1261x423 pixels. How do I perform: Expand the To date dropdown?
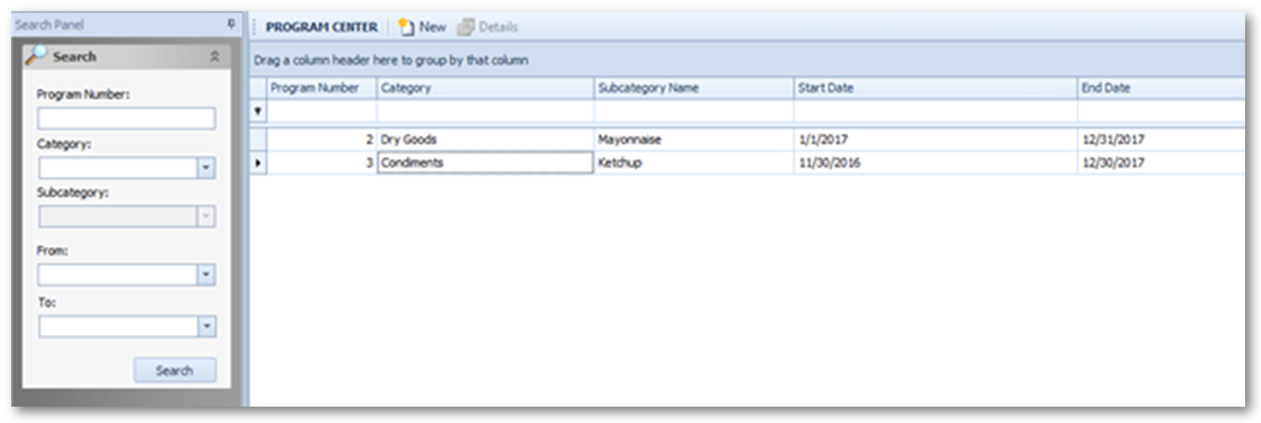(207, 326)
